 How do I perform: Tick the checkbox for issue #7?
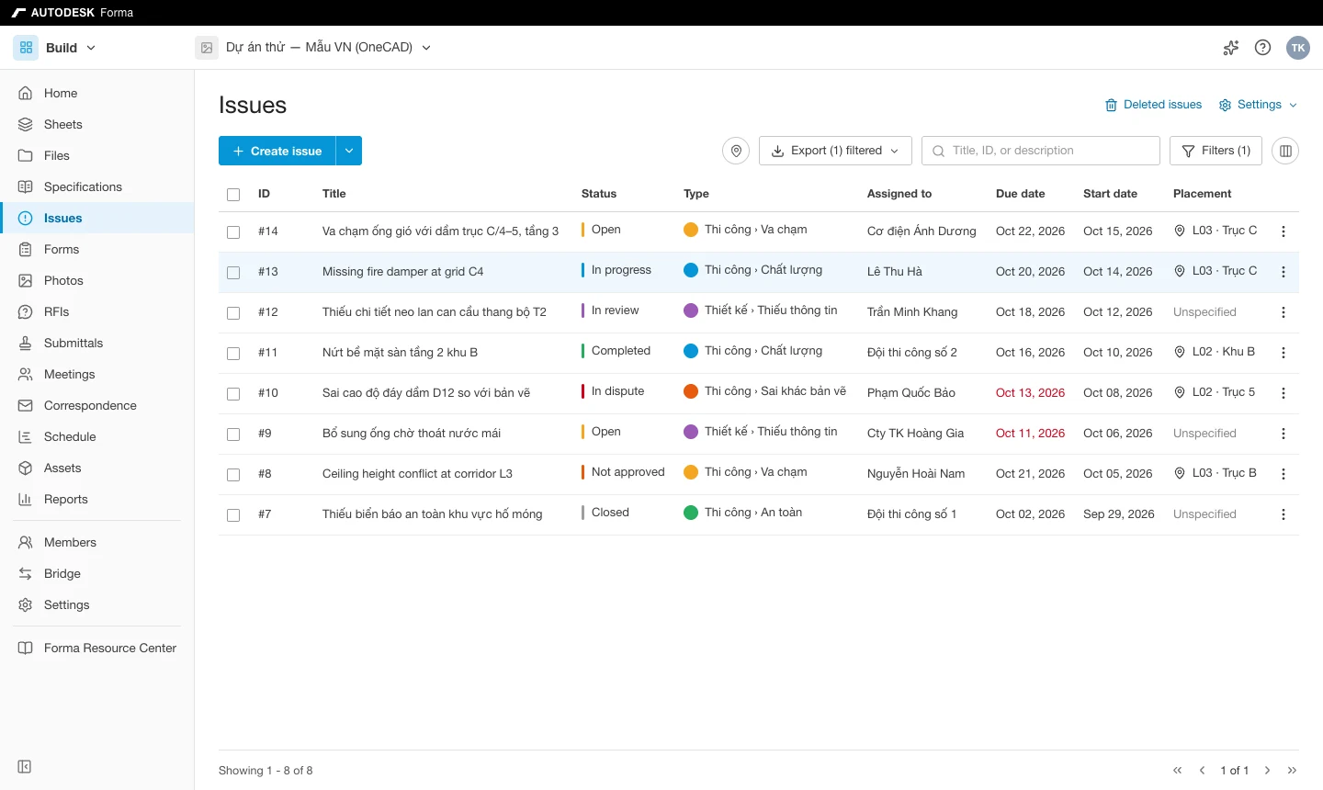coord(233,515)
